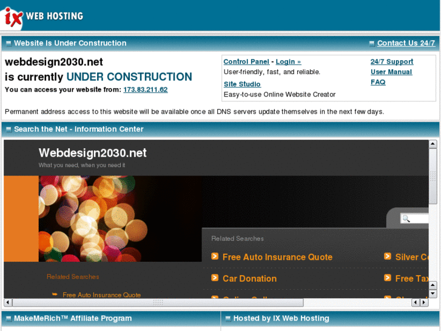Image resolution: width=441 pixels, height=331 pixels.
Task: Open the Free Tax related search link
Action: pyautogui.click(x=412, y=279)
